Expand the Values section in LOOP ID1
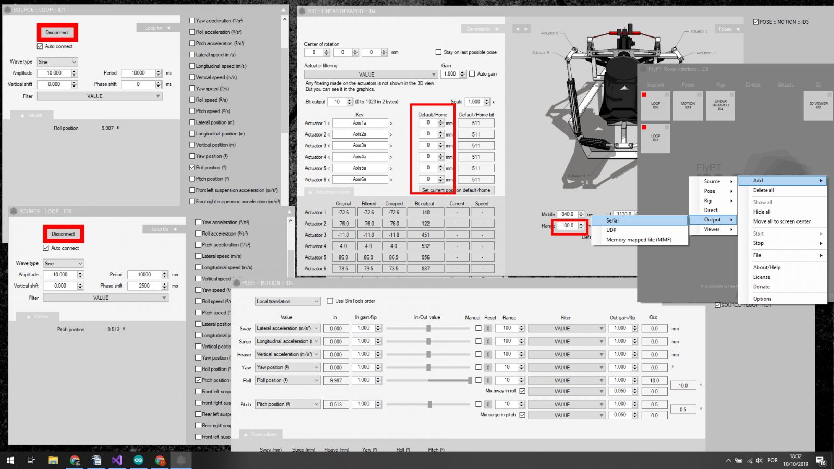This screenshot has width=834, height=469. pyautogui.click(x=31, y=115)
